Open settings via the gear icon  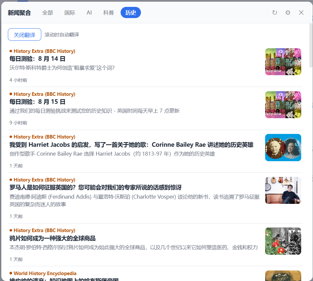tap(288, 12)
